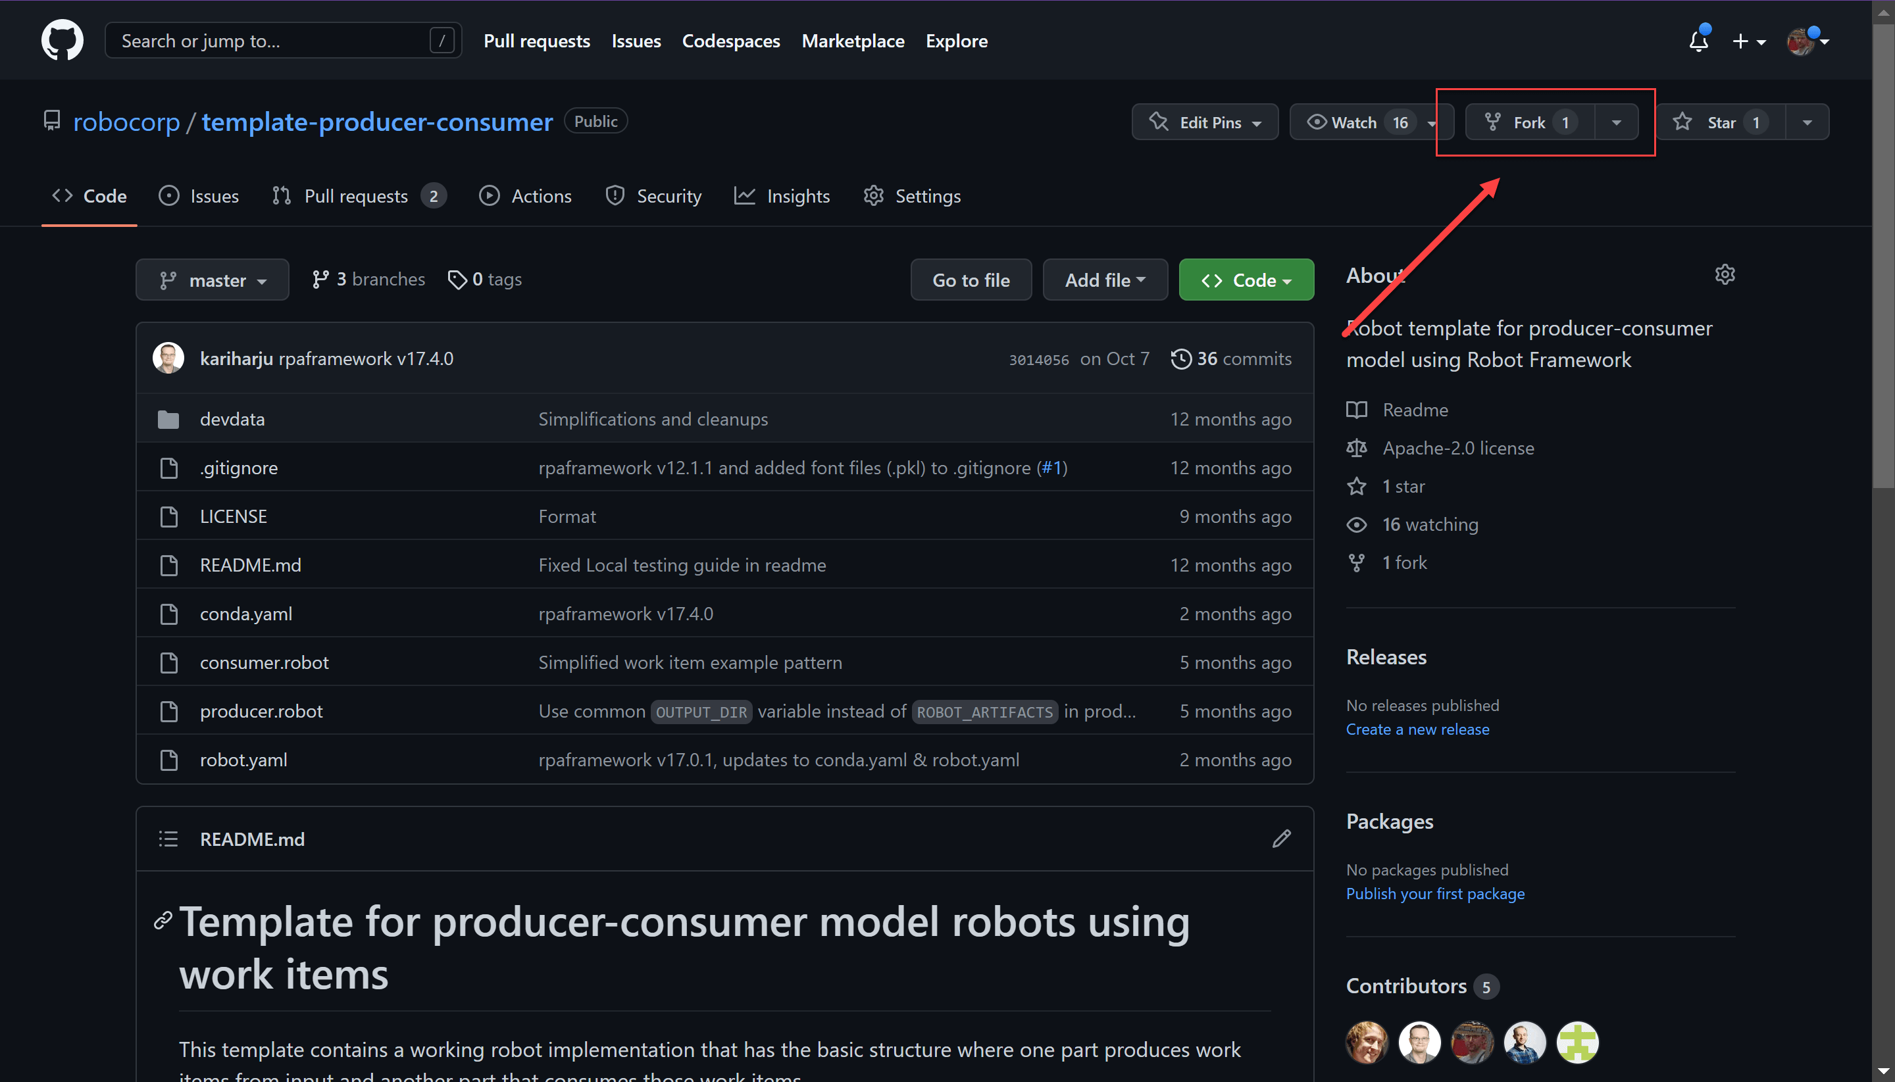Click the scrollbar down arrow
1895x1082 pixels.
pos(1882,1071)
